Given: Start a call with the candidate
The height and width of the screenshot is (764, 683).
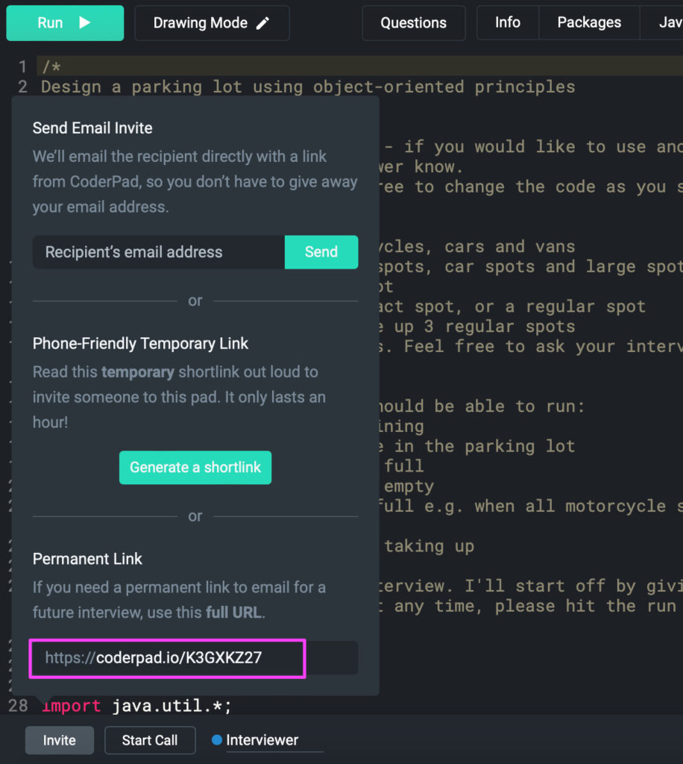Looking at the screenshot, I should pyautogui.click(x=150, y=740).
